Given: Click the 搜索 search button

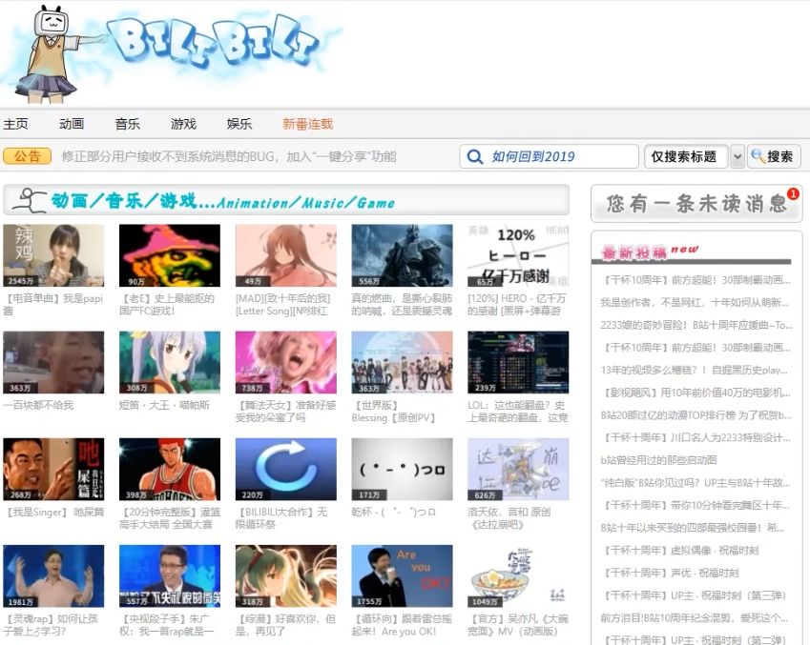Looking at the screenshot, I should pos(774,156).
